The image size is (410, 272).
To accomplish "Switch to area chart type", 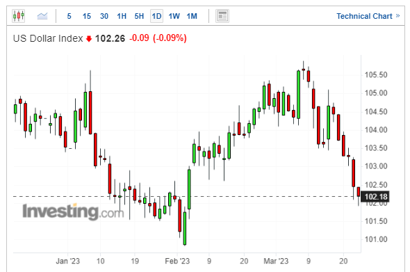I will (42, 16).
